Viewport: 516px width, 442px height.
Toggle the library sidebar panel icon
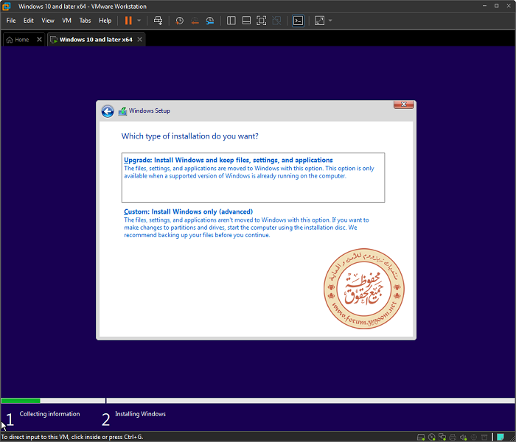[231, 21]
